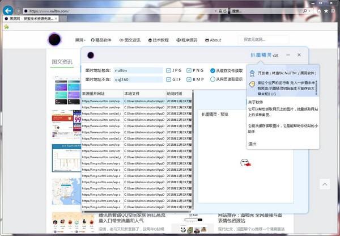Open the avatars row thumbnail near page bottom
340x236 pixels.
[x=73, y=223]
